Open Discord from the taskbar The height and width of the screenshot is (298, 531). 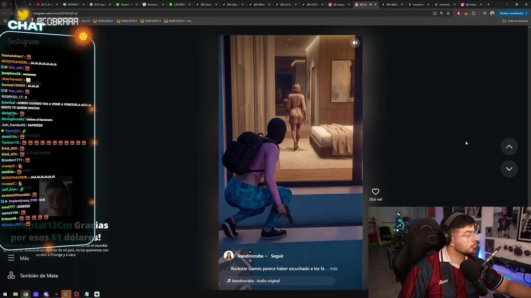pos(46,294)
